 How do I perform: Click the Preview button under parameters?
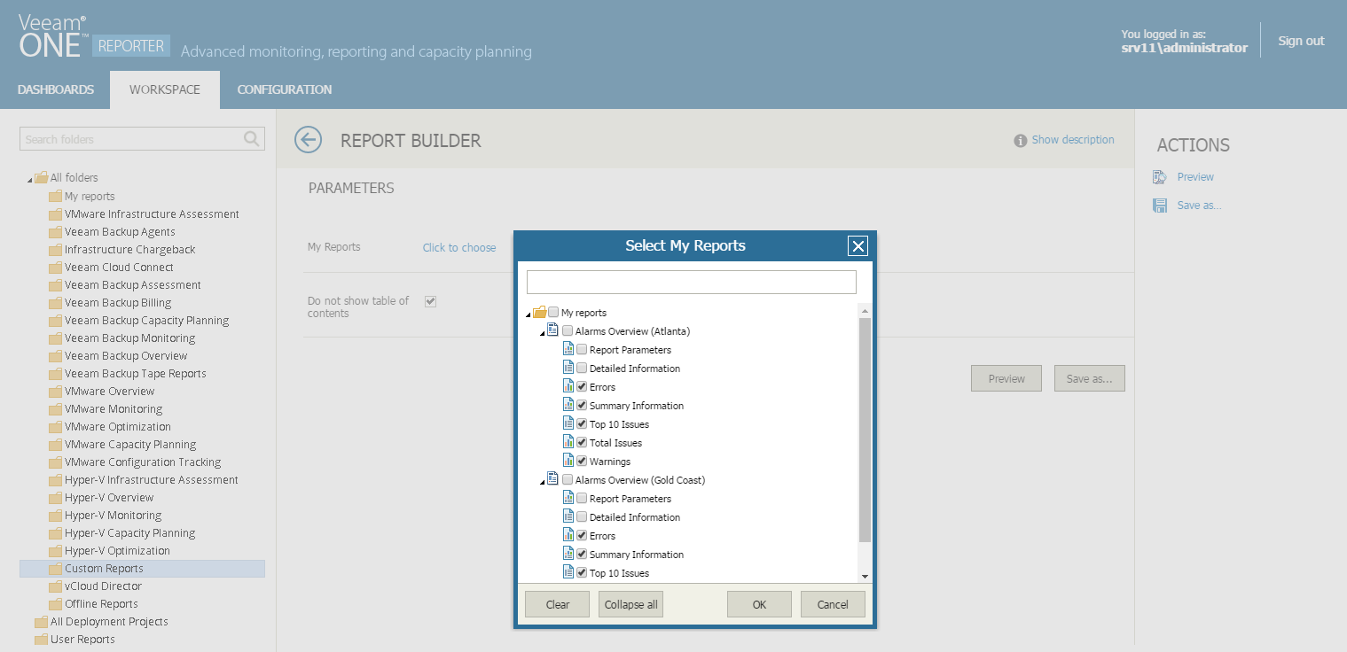pos(1006,378)
